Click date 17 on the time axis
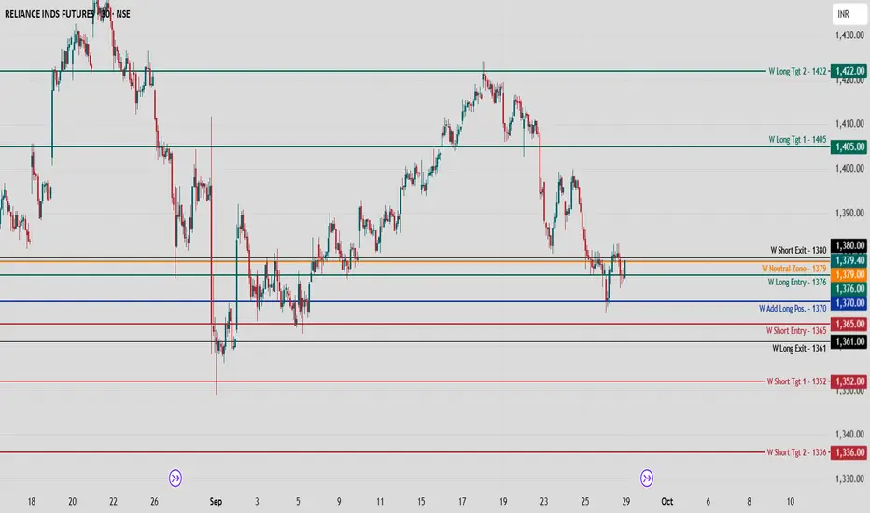This screenshot has height=513, width=870. pos(462,502)
